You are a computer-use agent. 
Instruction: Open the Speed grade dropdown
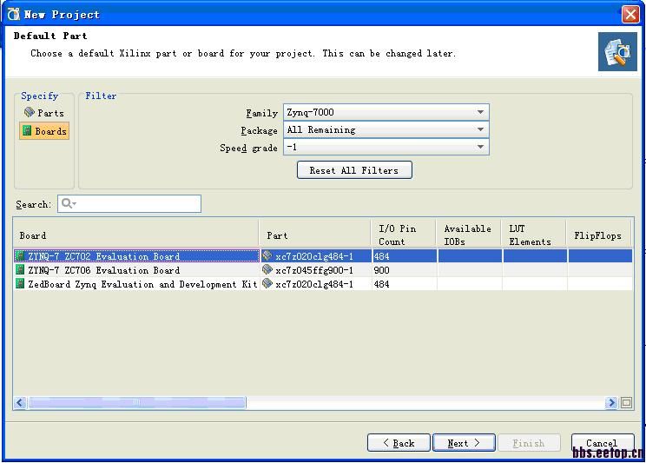386,147
